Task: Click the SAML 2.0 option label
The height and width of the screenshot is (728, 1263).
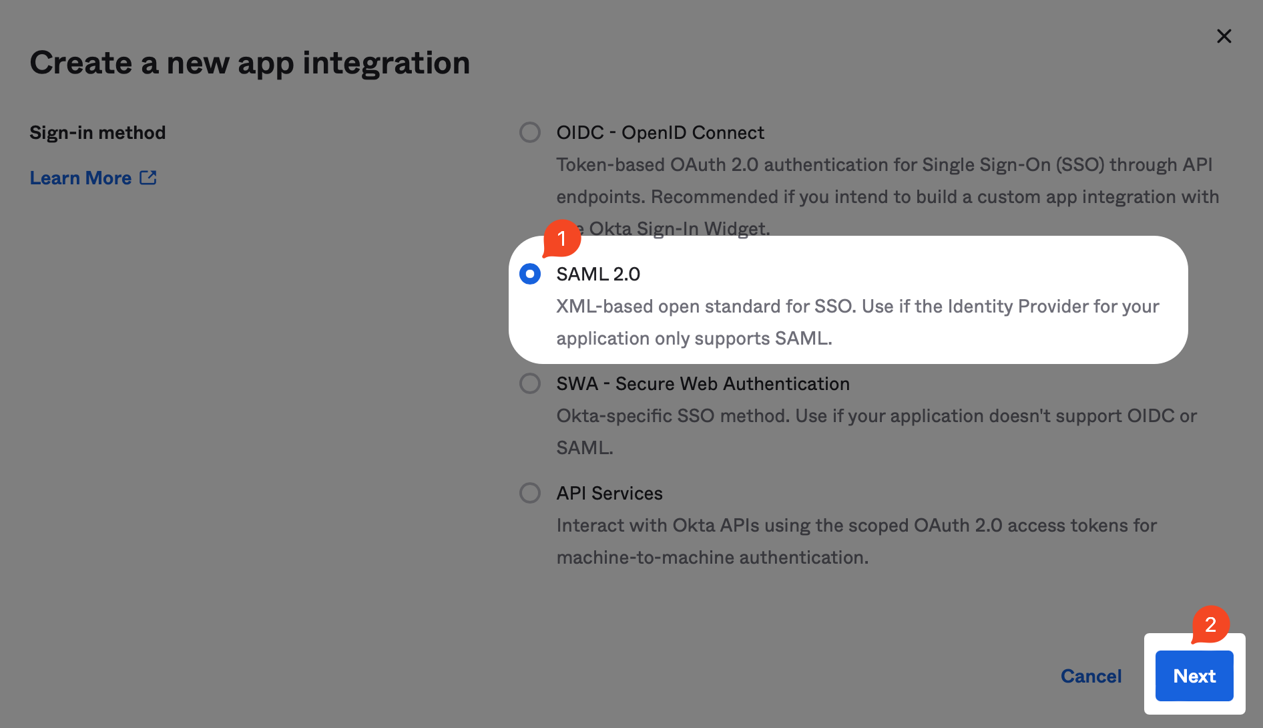Action: click(598, 274)
